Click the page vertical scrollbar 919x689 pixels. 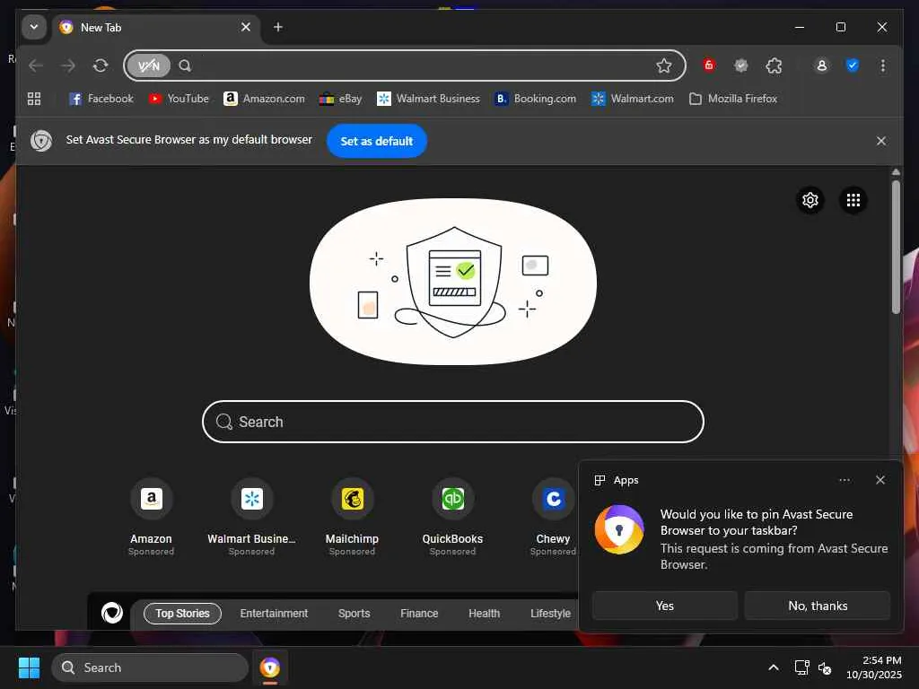point(896,247)
